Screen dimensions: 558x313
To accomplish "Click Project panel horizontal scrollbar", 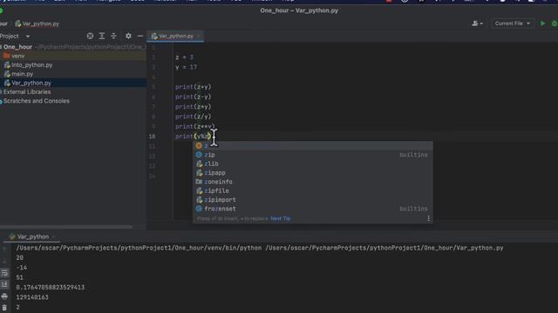I will click(x=66, y=227).
